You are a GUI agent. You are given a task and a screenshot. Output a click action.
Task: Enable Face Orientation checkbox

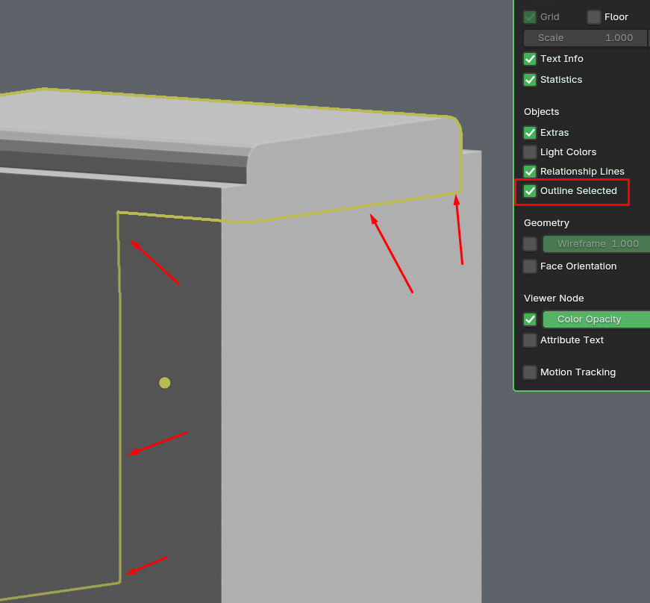530,266
